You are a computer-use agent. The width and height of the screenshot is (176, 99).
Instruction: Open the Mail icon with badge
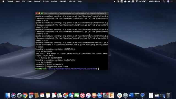point(31,95)
